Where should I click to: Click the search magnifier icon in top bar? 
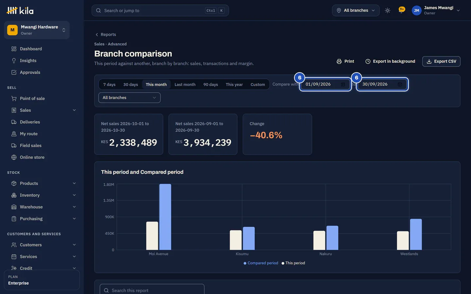(98, 10)
